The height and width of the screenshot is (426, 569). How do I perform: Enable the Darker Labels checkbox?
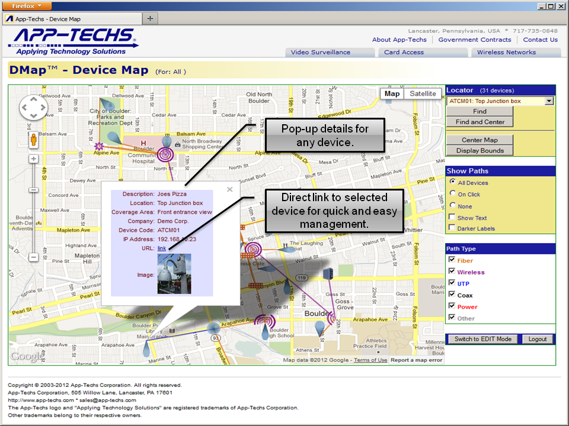click(452, 227)
